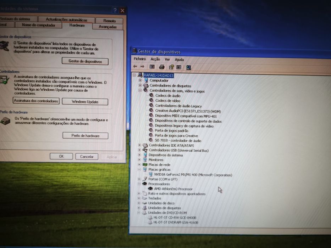Open the Ver menu
The height and width of the screenshot is (248, 331).
[x=167, y=60]
